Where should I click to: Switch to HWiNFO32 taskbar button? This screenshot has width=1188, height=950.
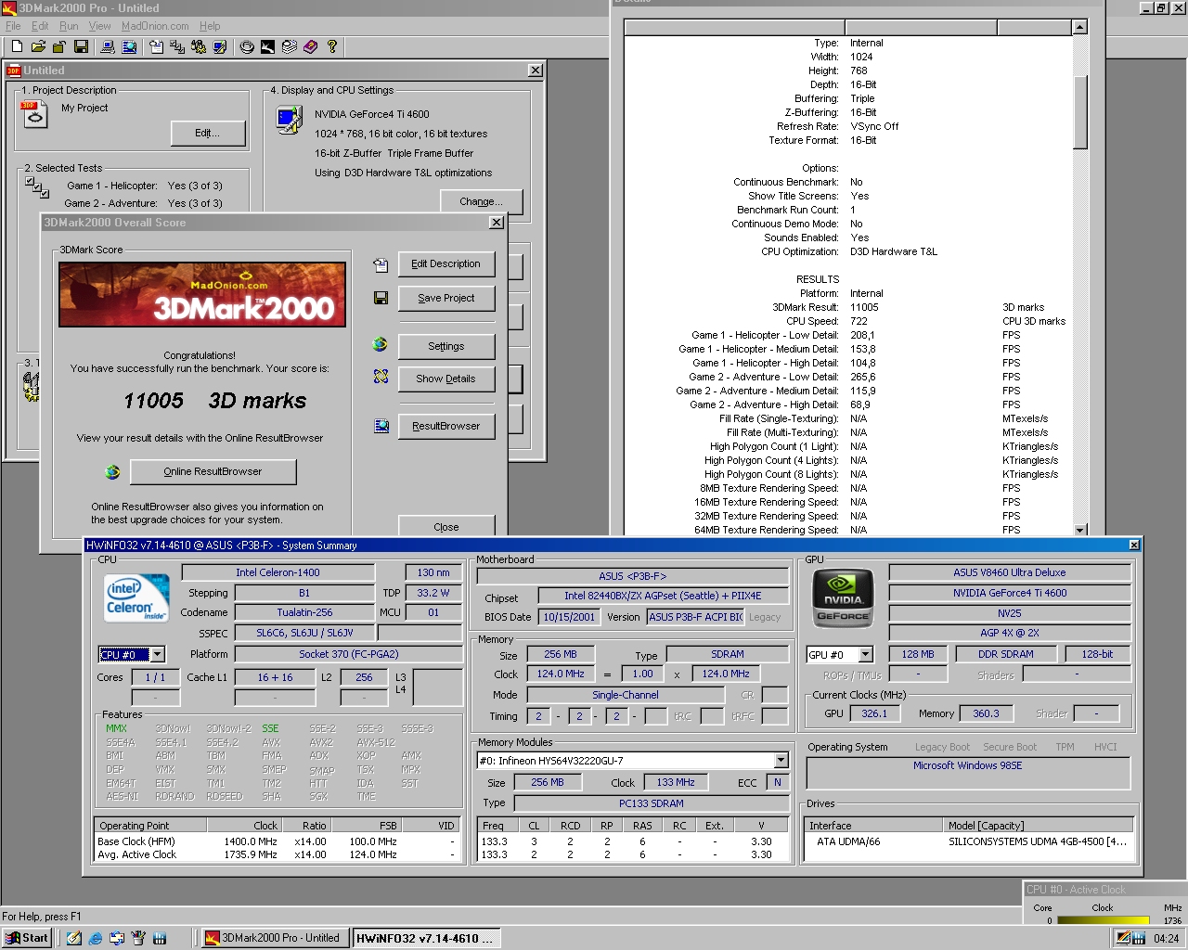[426, 938]
